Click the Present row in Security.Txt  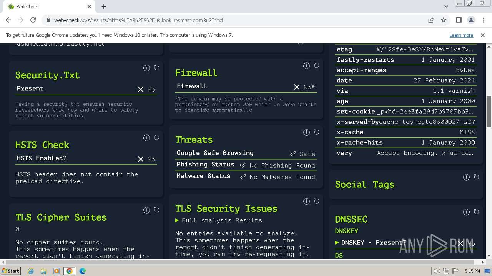[86, 89]
